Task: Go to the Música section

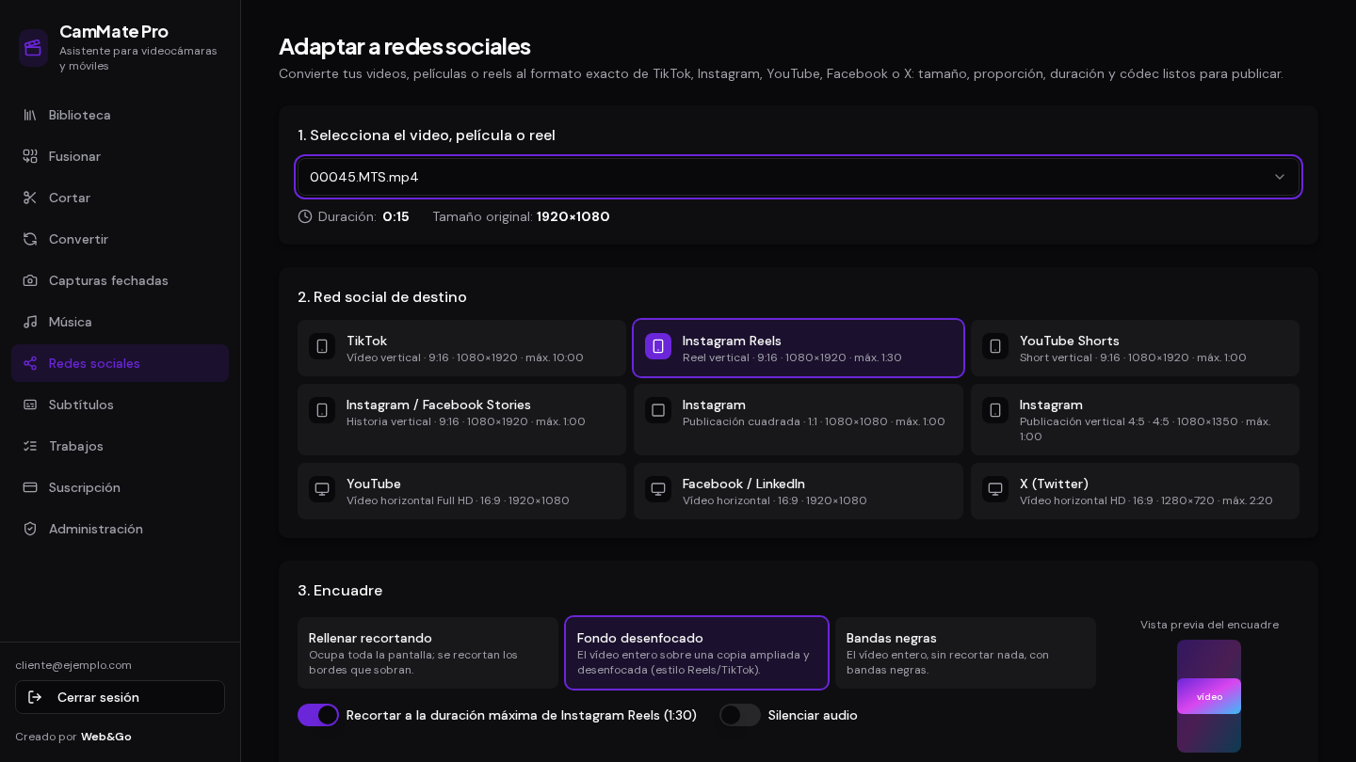Action: point(120,322)
